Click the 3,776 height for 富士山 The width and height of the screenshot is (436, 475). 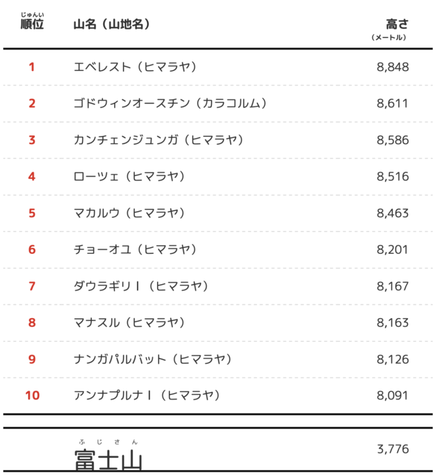[x=393, y=449]
